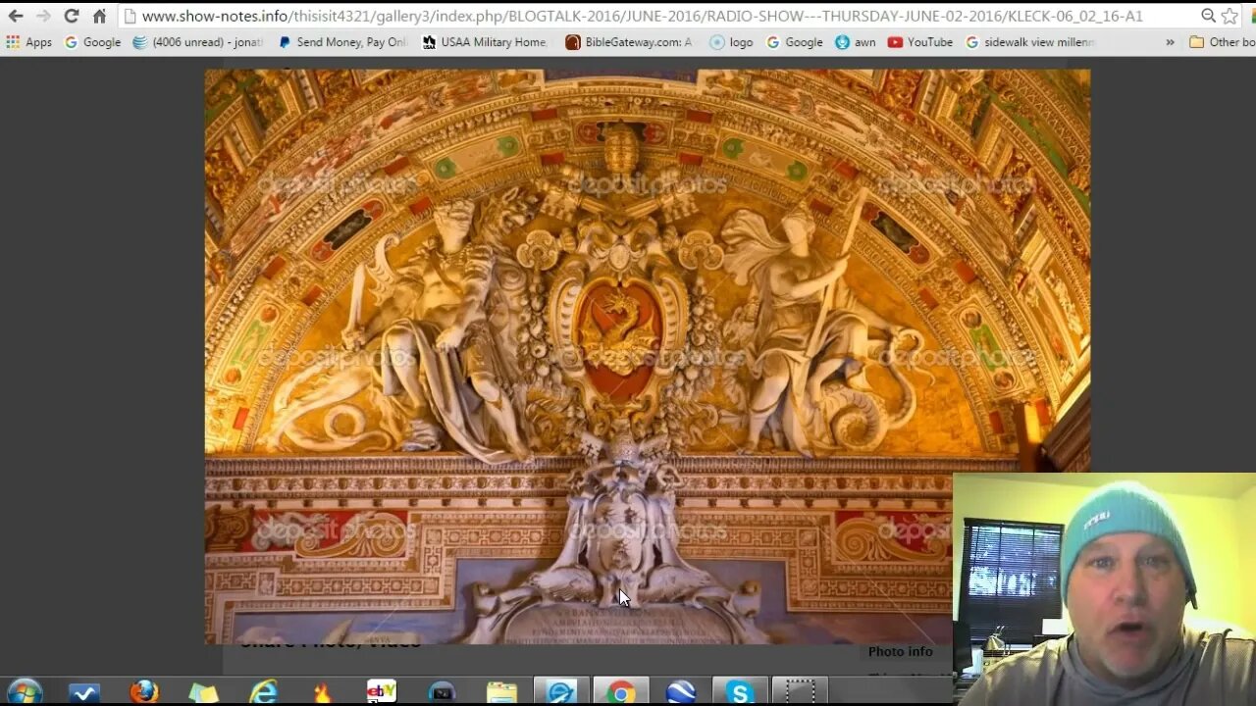Open Skype from the taskbar
This screenshot has width=1256, height=706.
740,692
